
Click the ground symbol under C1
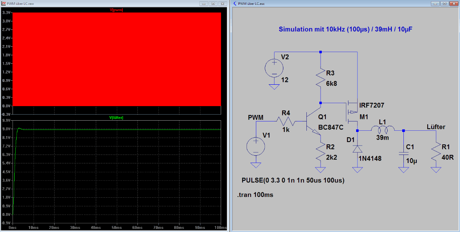404,169
